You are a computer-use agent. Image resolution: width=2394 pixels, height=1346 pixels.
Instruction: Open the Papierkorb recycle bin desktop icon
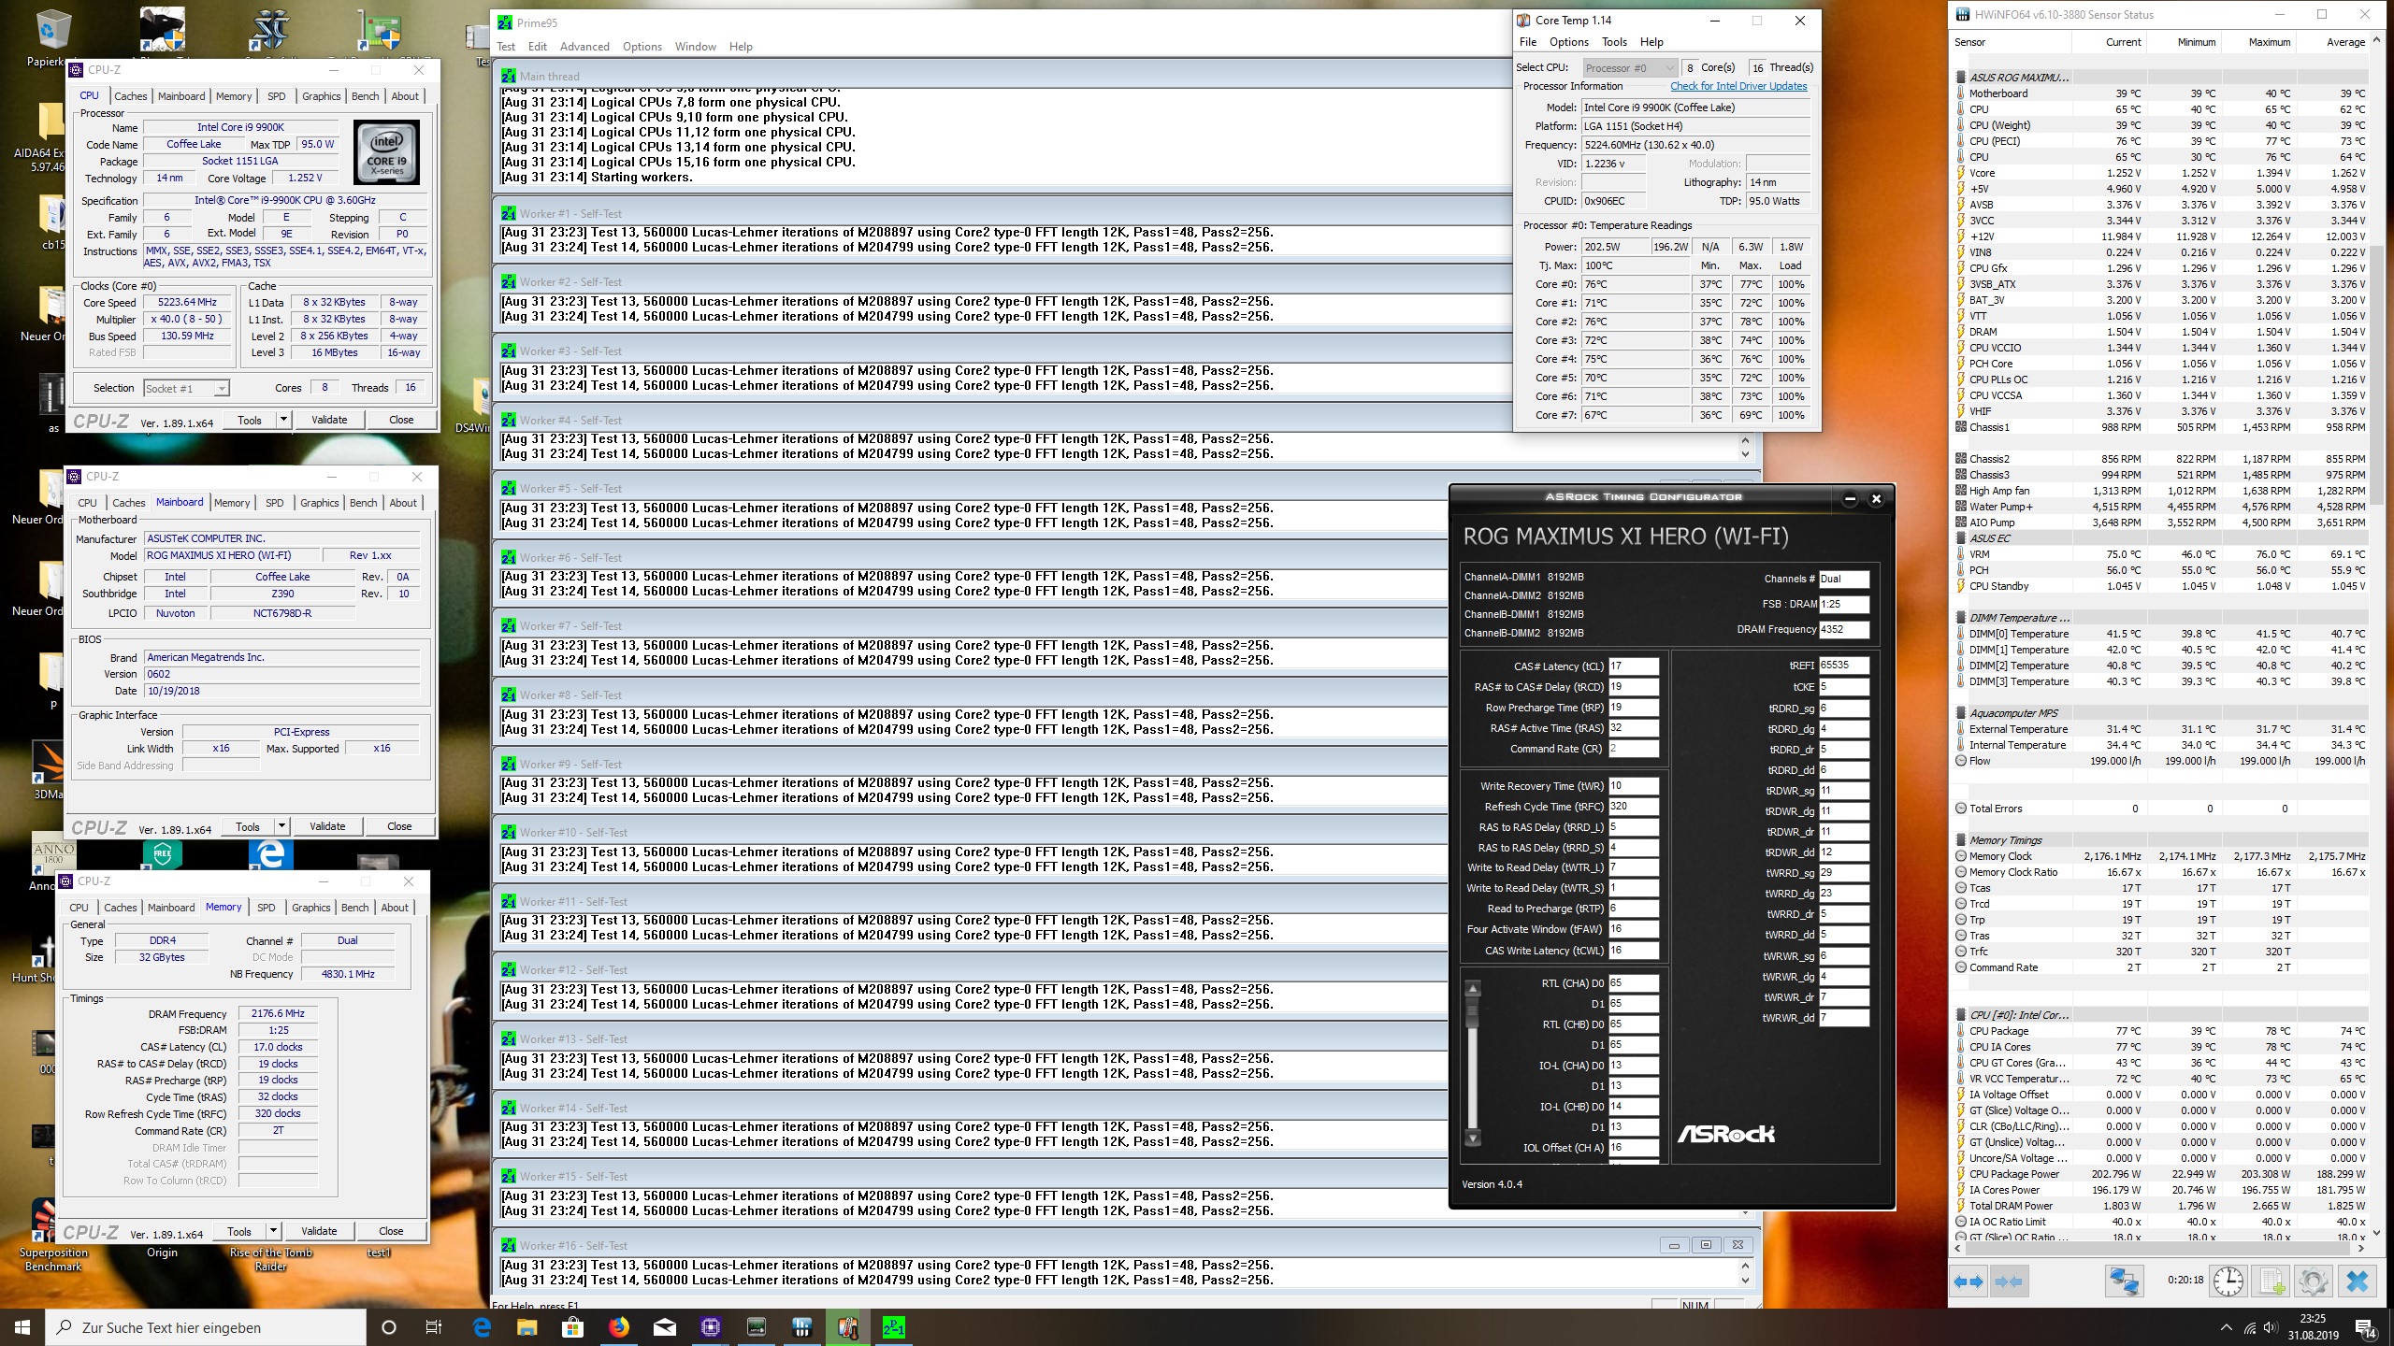[x=51, y=39]
